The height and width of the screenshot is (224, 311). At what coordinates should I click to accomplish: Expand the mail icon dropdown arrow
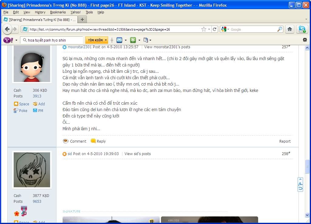coord(126,40)
